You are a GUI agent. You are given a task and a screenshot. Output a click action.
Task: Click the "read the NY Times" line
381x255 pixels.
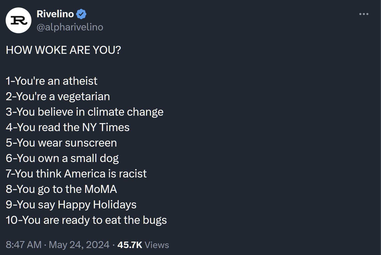(x=67, y=127)
